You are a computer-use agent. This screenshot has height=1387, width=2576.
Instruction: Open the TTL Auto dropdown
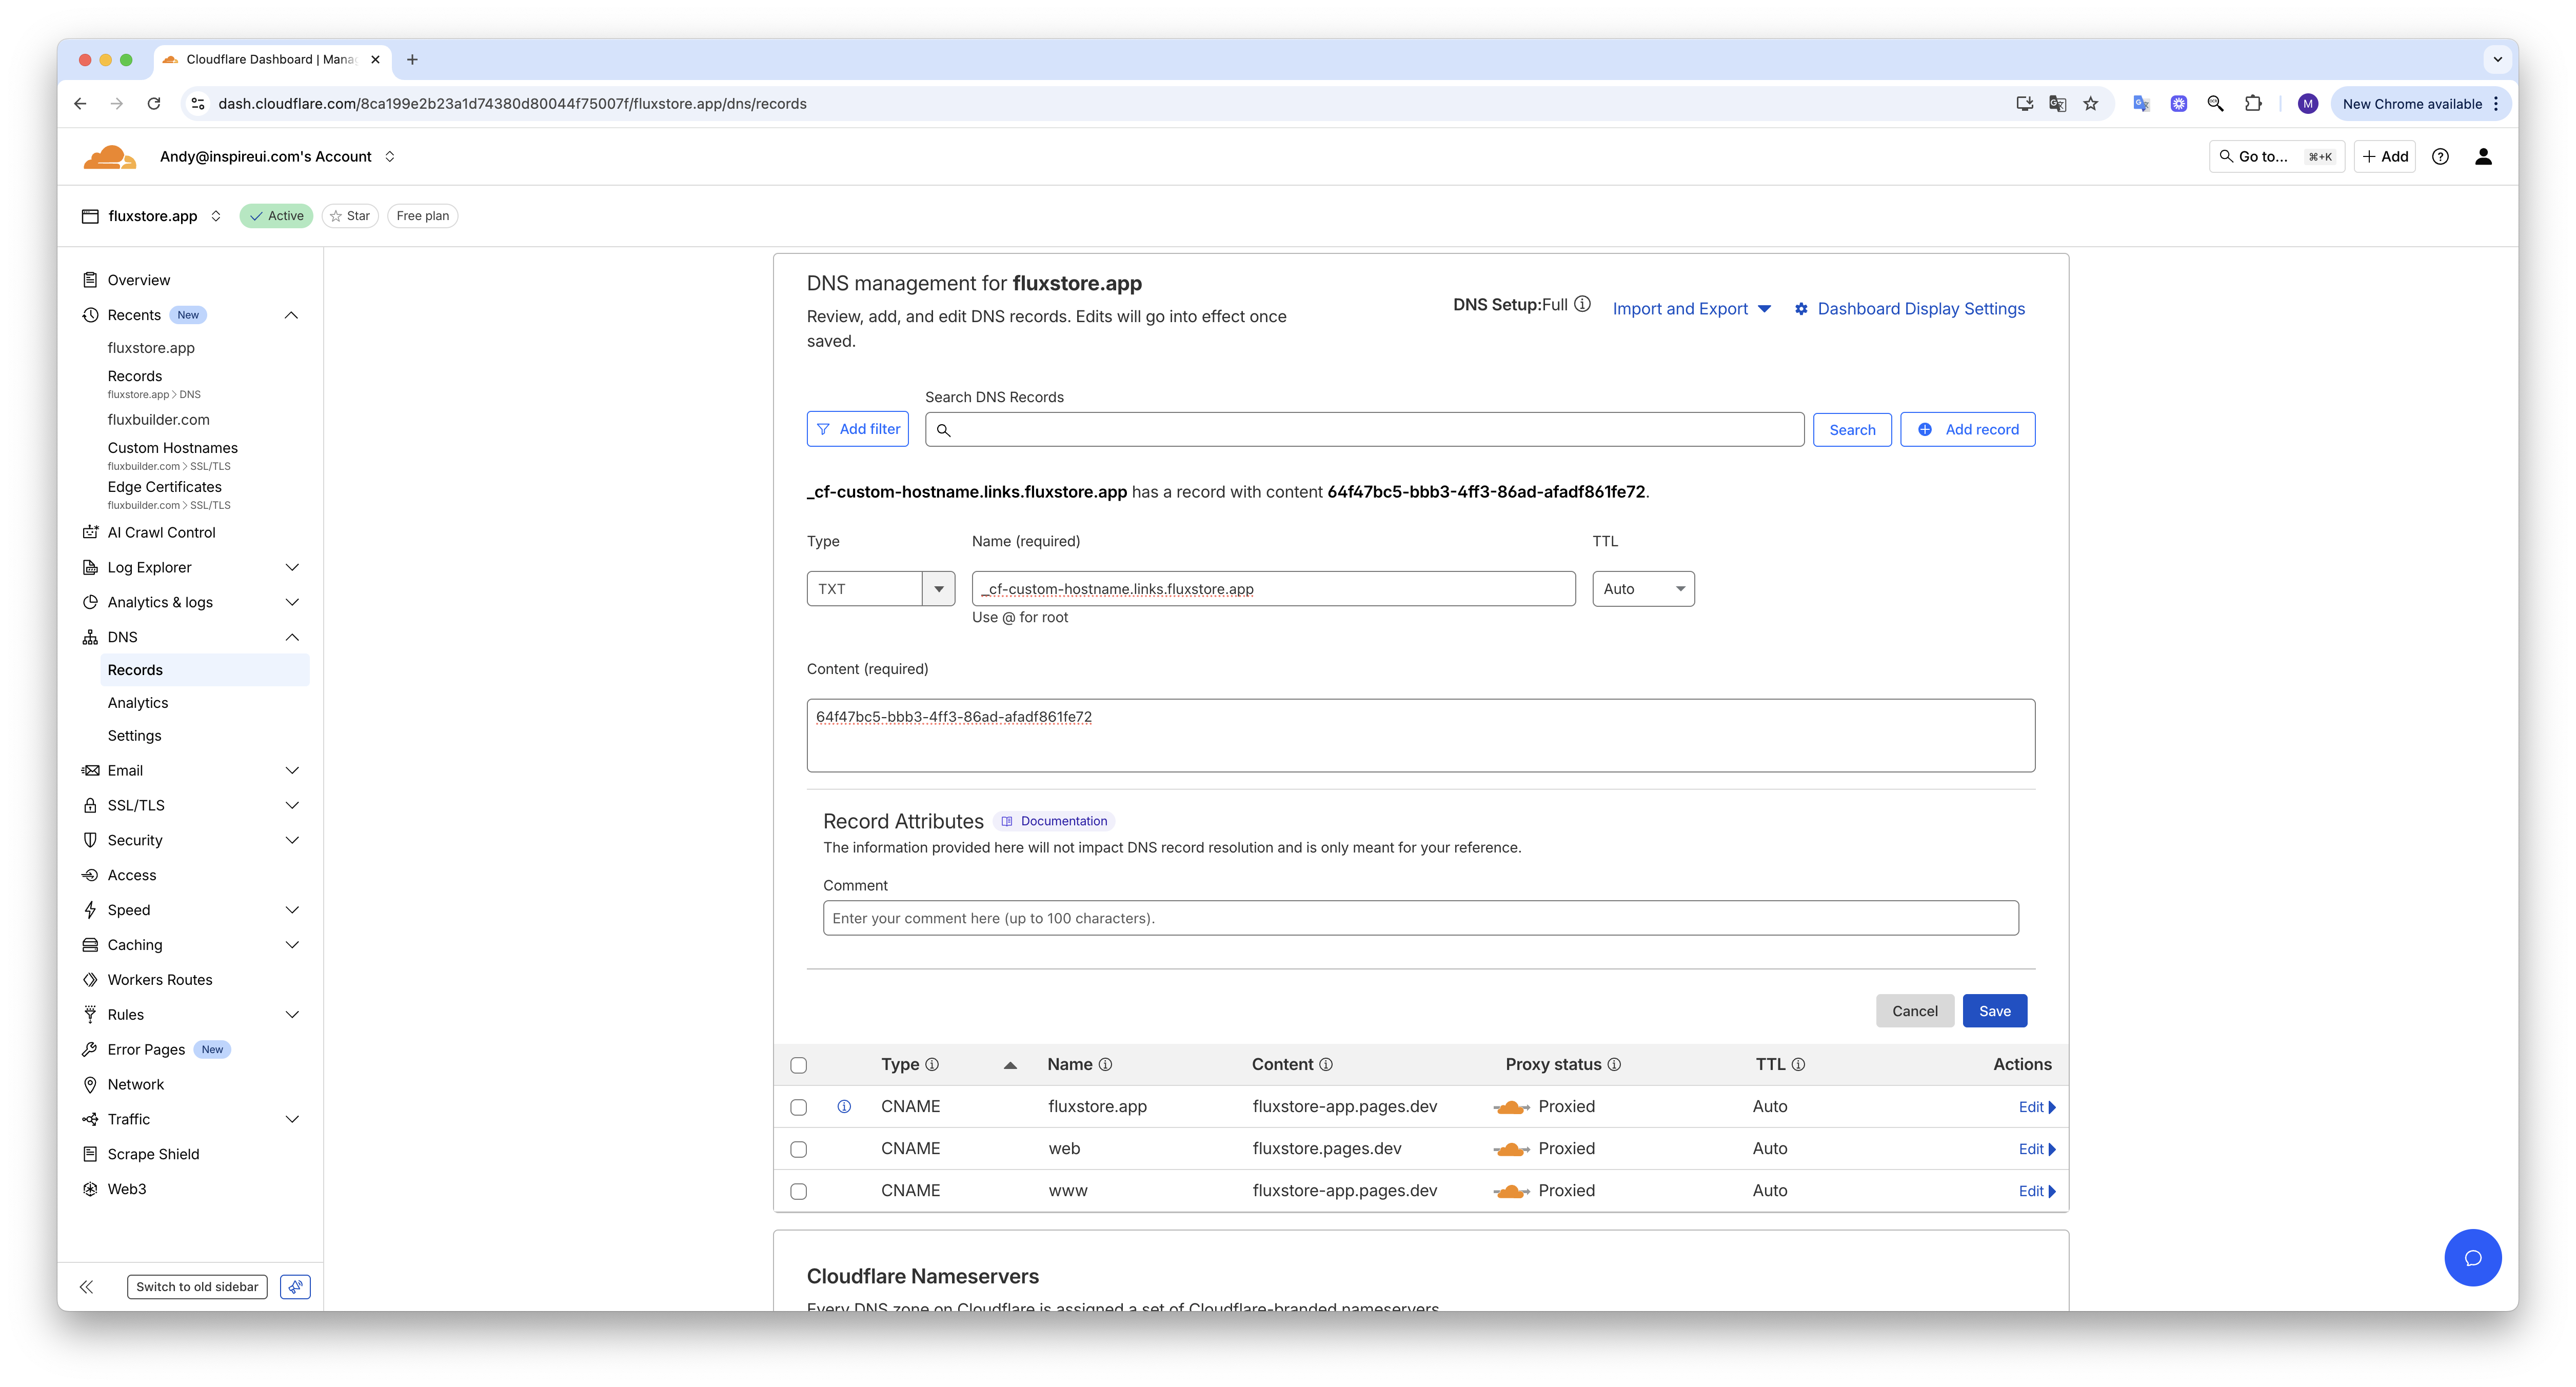[x=1643, y=589]
